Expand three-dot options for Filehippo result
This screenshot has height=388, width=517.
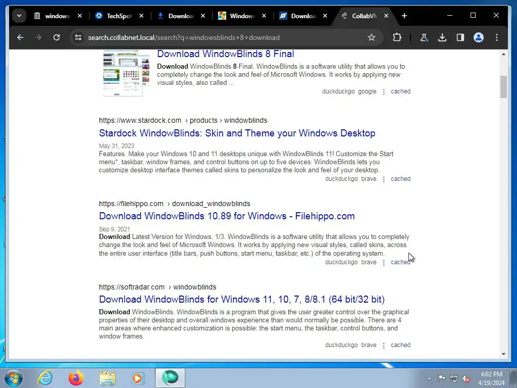[x=384, y=263]
